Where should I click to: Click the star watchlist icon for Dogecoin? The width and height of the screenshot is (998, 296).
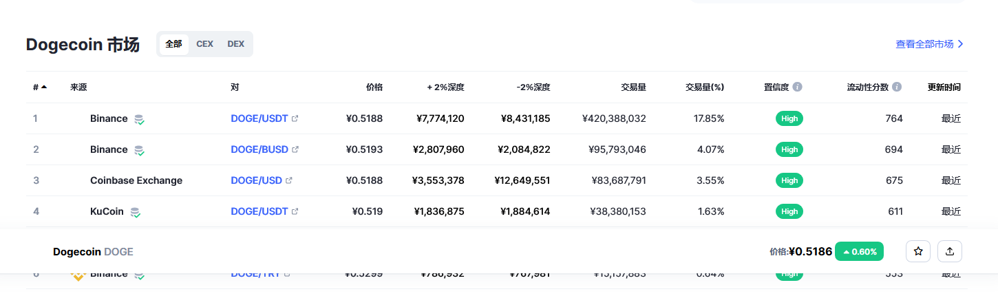(917, 252)
